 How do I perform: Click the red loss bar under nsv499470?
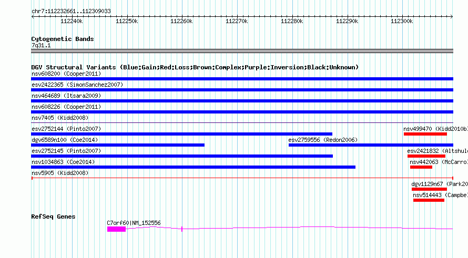(x=425, y=134)
